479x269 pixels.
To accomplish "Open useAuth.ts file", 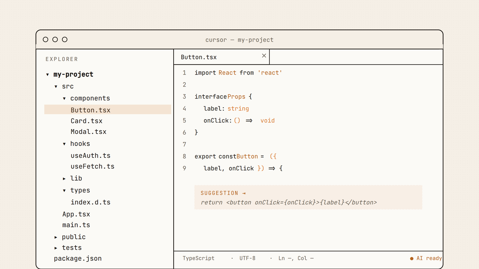I will (91, 155).
